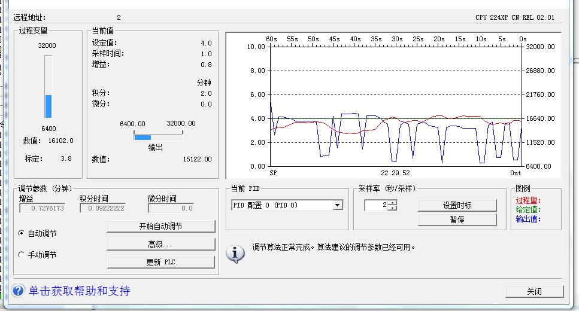Click the 采样率 number input box
The height and width of the screenshot is (311, 579).
[375, 205]
